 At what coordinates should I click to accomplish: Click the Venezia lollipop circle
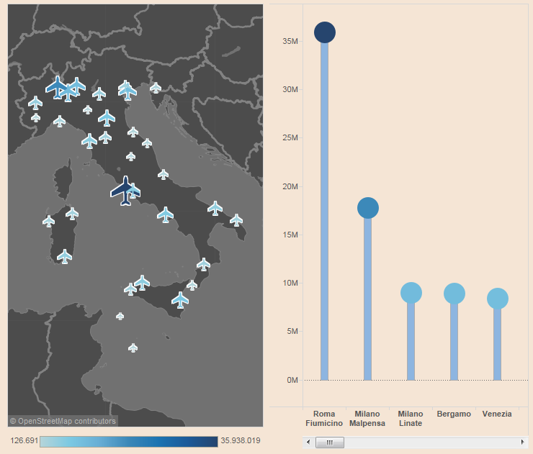coord(497,298)
